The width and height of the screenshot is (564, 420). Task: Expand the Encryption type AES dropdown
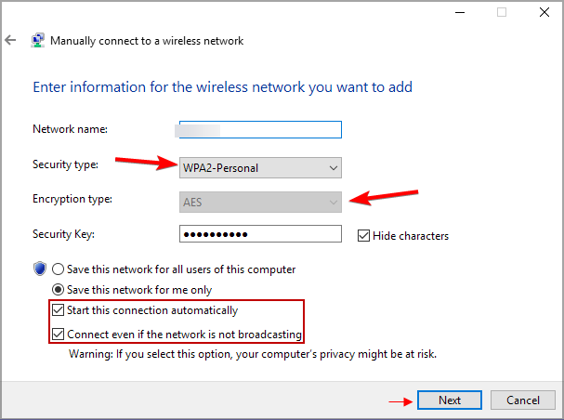tap(260, 202)
